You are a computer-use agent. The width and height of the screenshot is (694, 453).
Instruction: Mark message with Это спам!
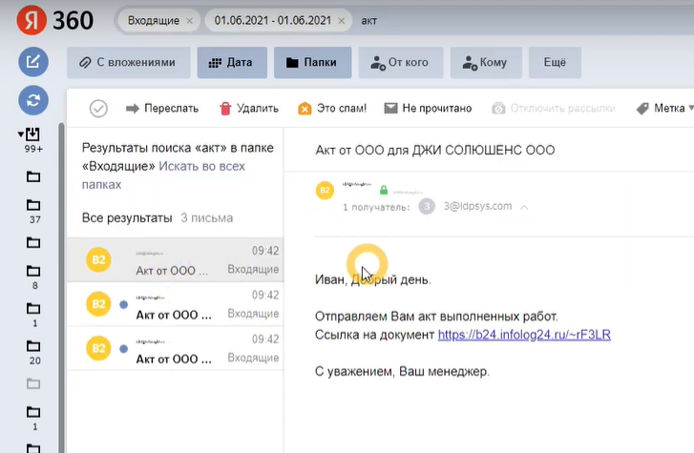pos(332,109)
